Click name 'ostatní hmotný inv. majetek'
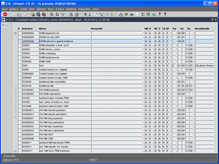Viewport: 219px width, 164px height. (x=65, y=70)
